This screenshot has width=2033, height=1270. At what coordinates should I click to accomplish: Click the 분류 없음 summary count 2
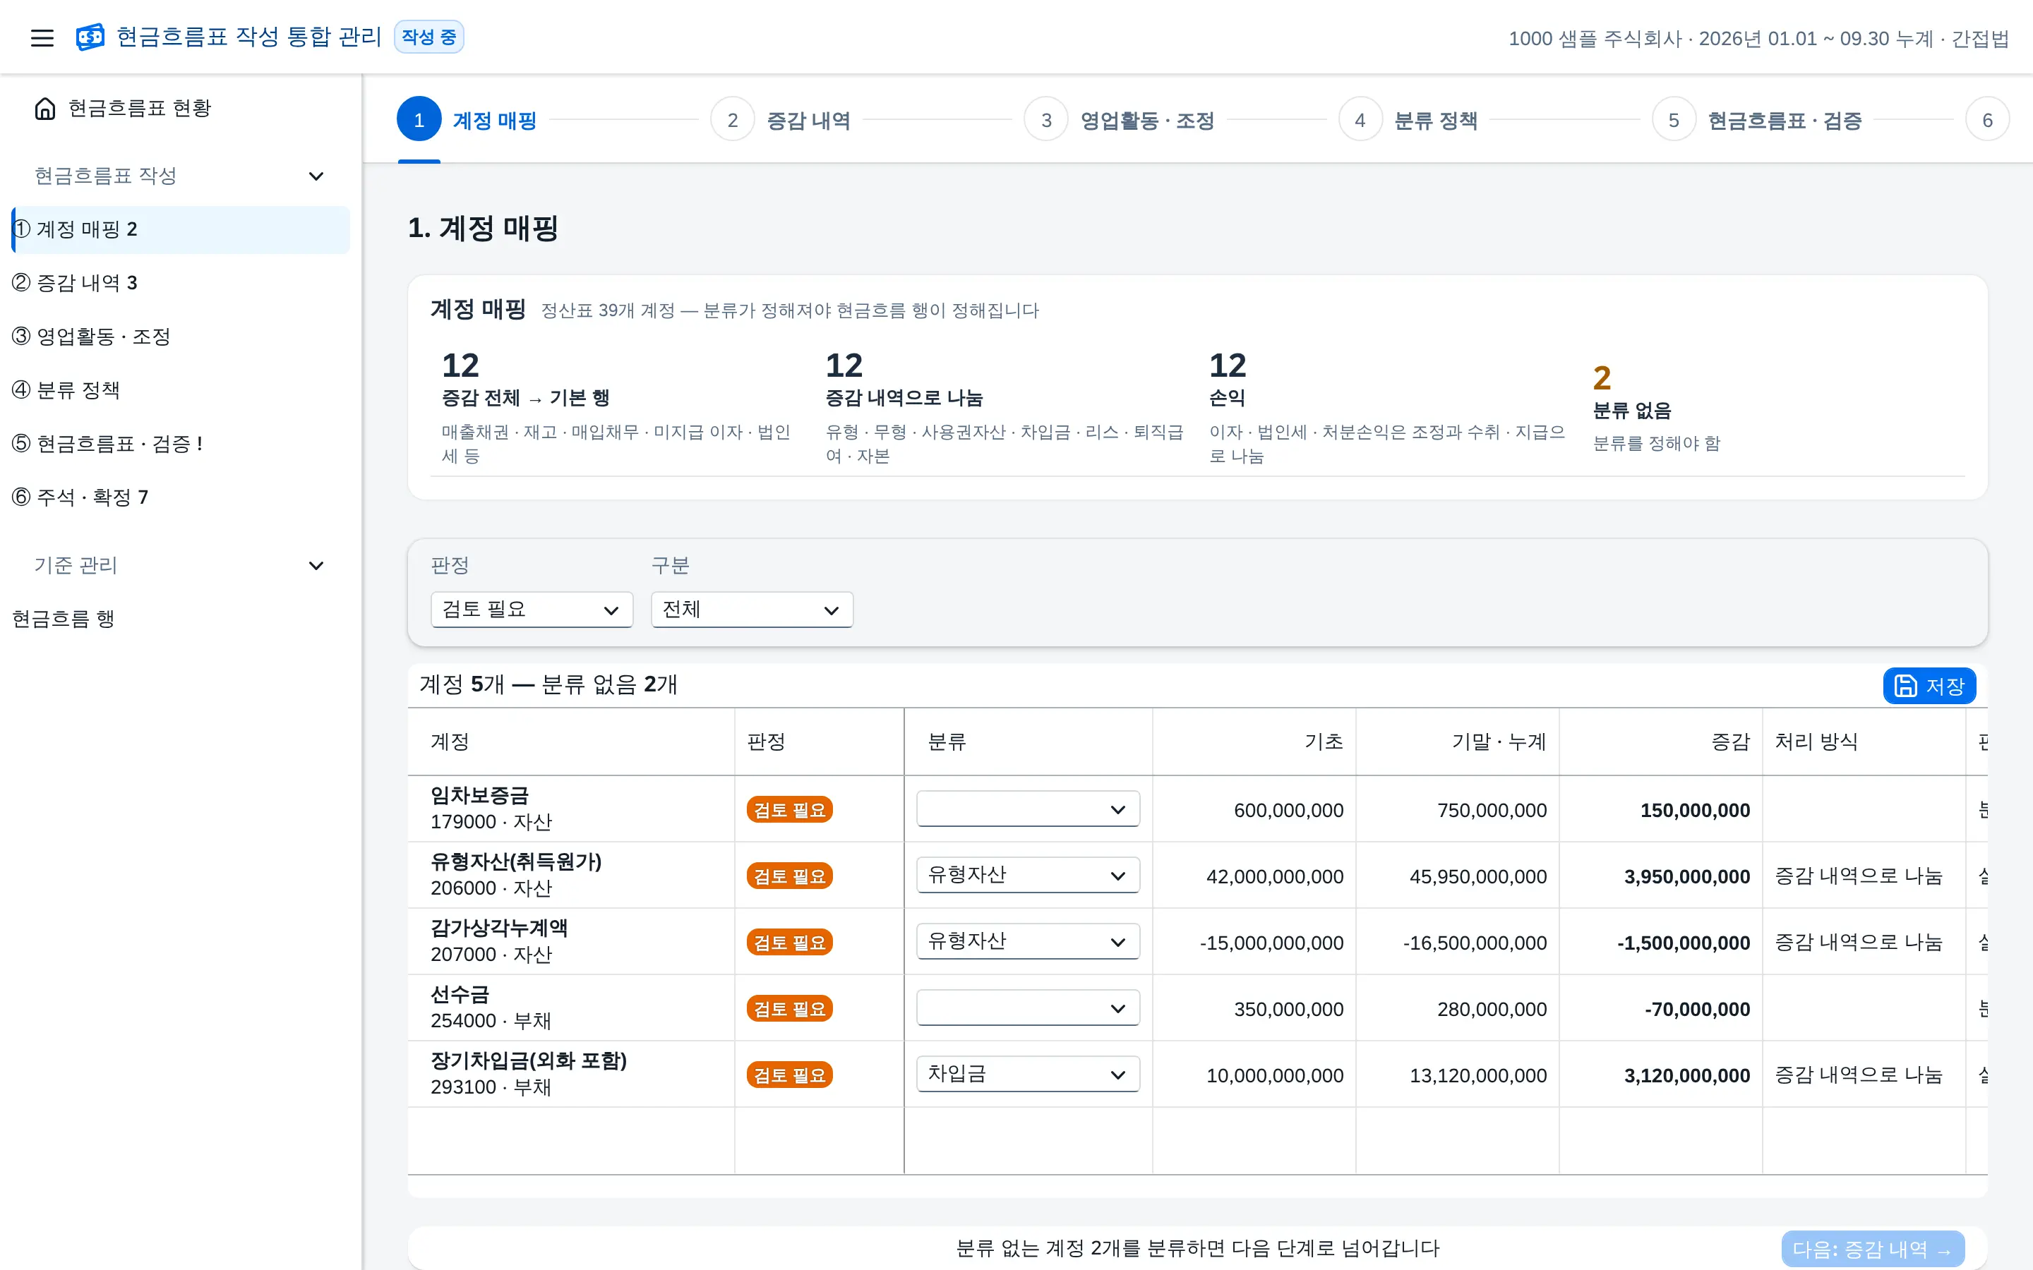[x=1601, y=379]
